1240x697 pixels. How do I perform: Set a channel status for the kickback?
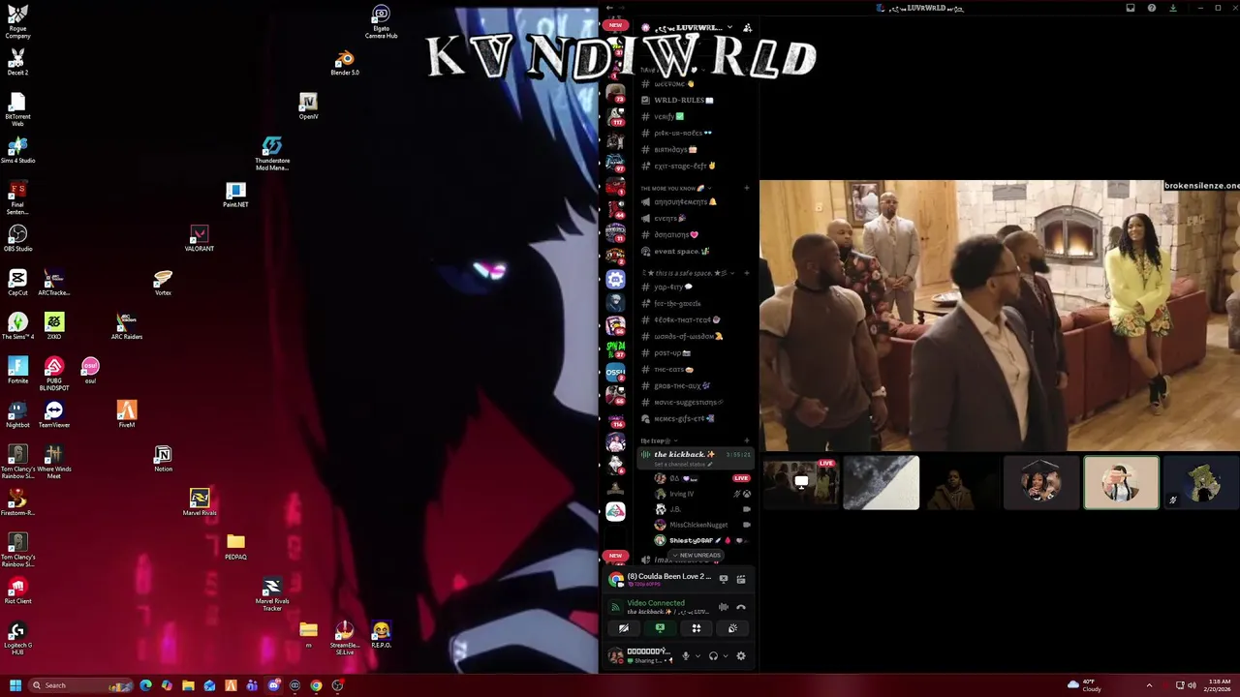pyautogui.click(x=682, y=465)
